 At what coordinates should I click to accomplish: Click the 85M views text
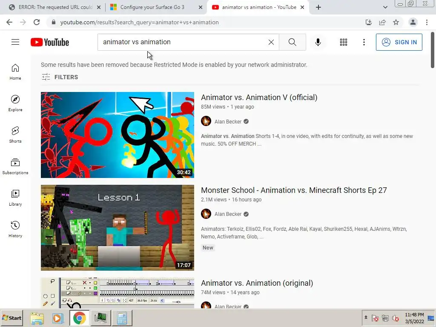pos(213,107)
